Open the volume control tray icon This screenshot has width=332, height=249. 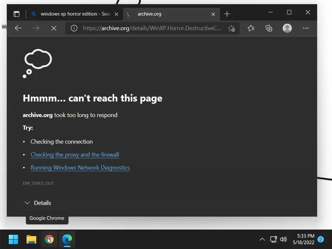pyautogui.click(x=283, y=240)
